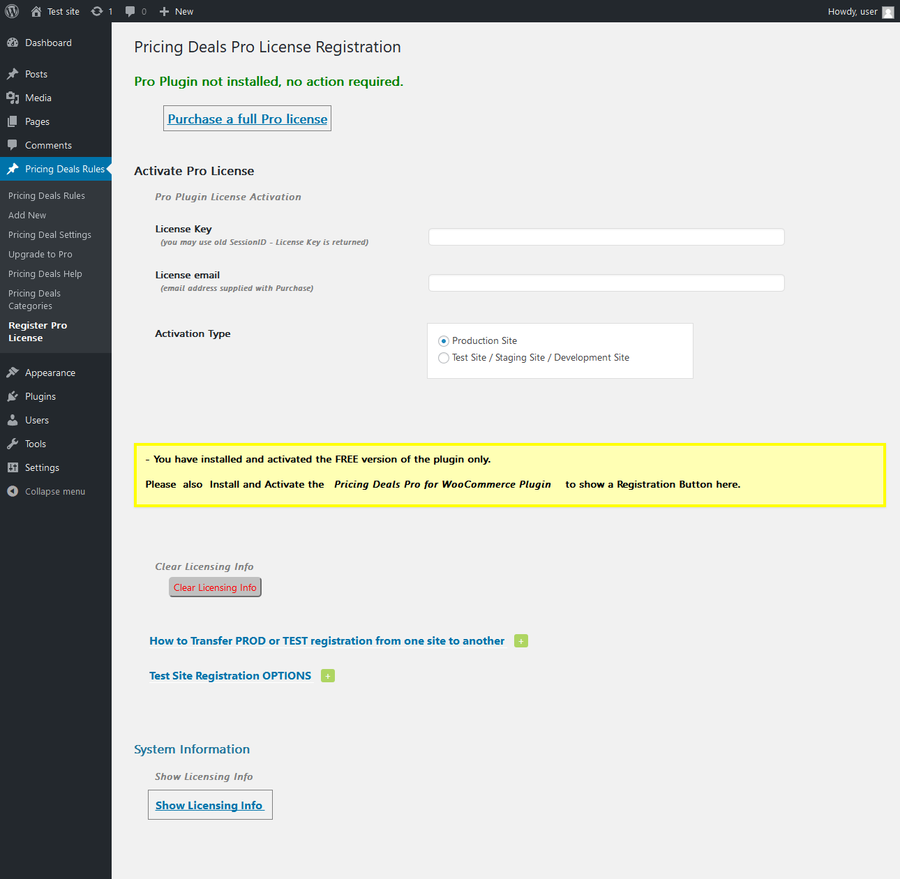This screenshot has width=900, height=879.
Task: Click the Show Licensing Info link
Action: (209, 805)
